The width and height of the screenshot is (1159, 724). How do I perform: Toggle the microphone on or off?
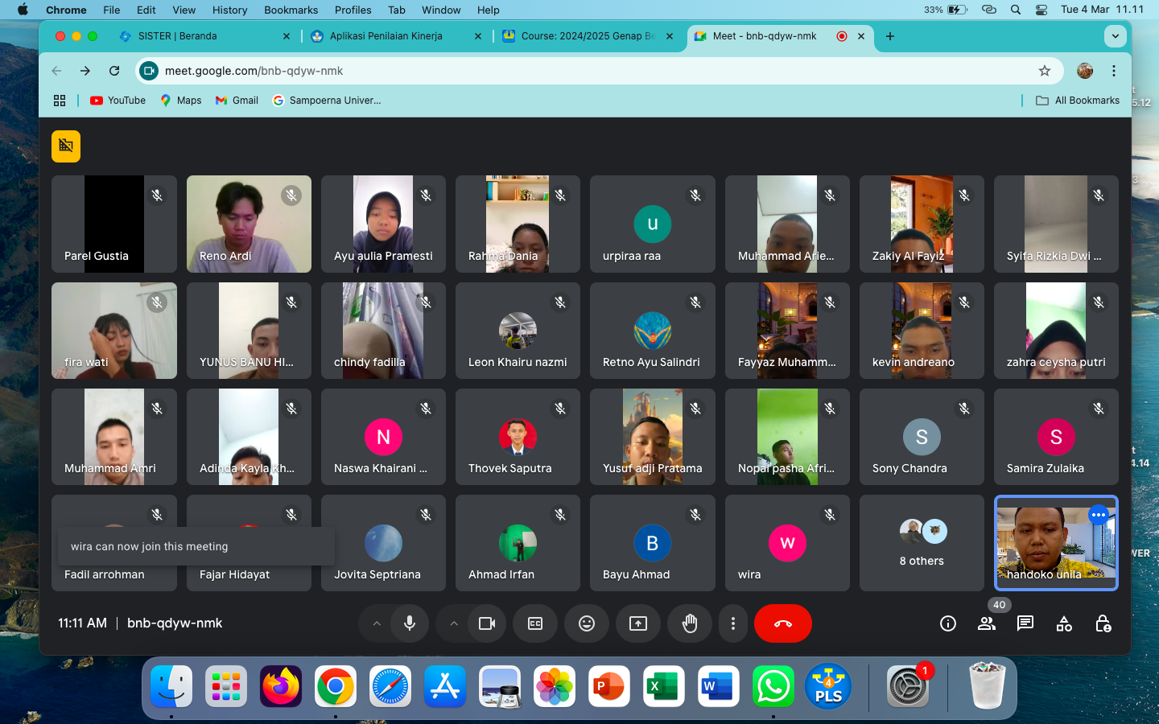410,623
